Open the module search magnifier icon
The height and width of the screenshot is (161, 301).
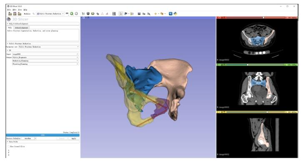pos(34,14)
